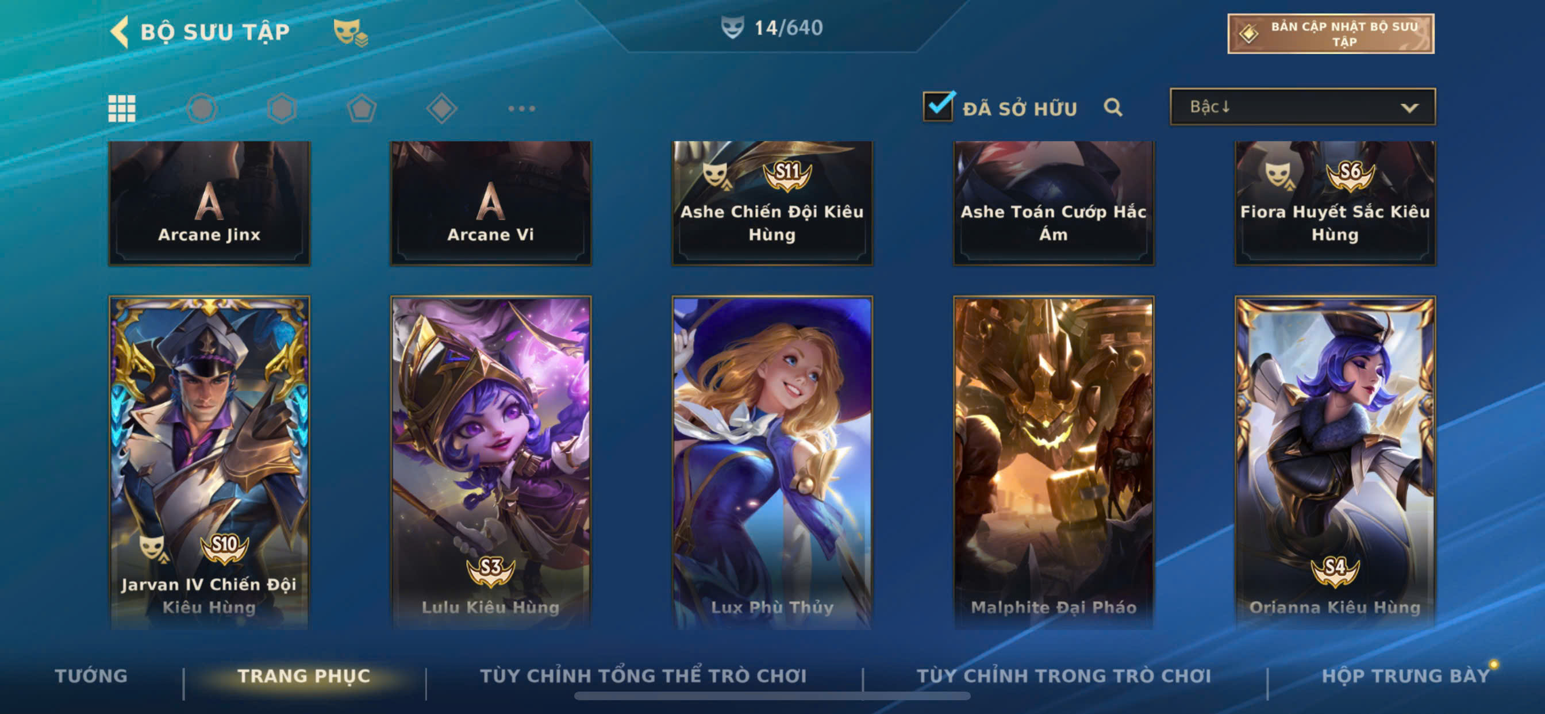Select the Arcane Jinx skin card
The height and width of the screenshot is (714, 1545).
209,203
